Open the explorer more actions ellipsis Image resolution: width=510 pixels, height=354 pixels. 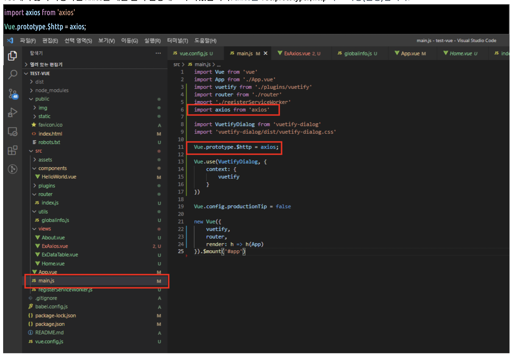tap(158, 53)
